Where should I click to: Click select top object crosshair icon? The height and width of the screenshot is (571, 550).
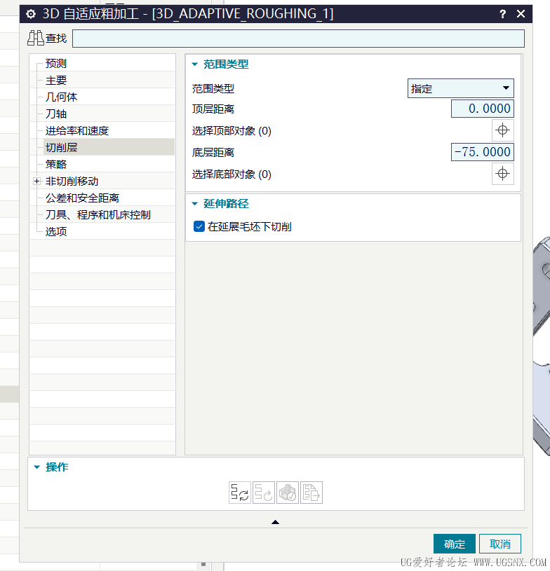coord(502,130)
